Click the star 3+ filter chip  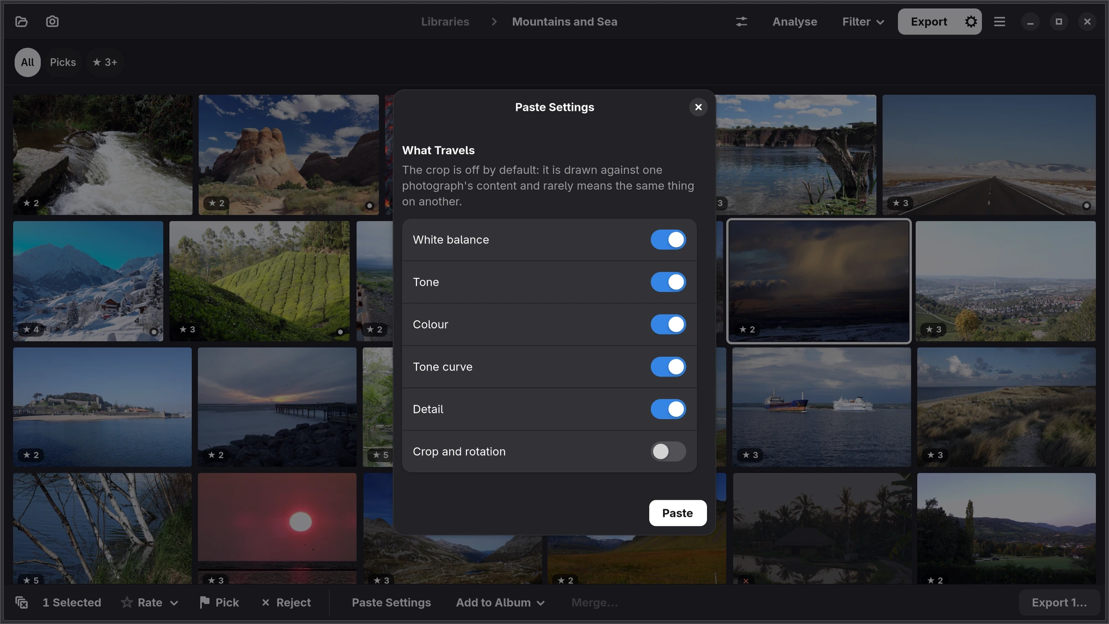[105, 62]
